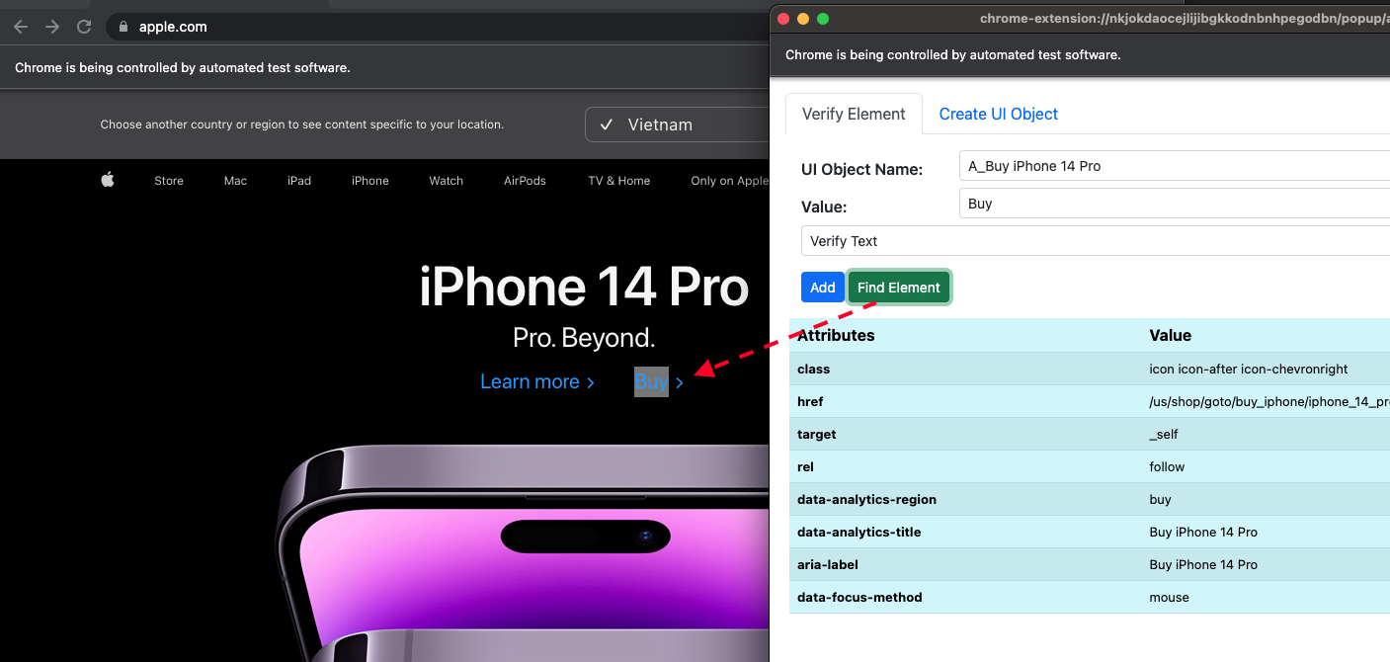Image resolution: width=1390 pixels, height=662 pixels.
Task: Click the value 'icon icon-after icon-chevronright'
Action: click(x=1249, y=369)
